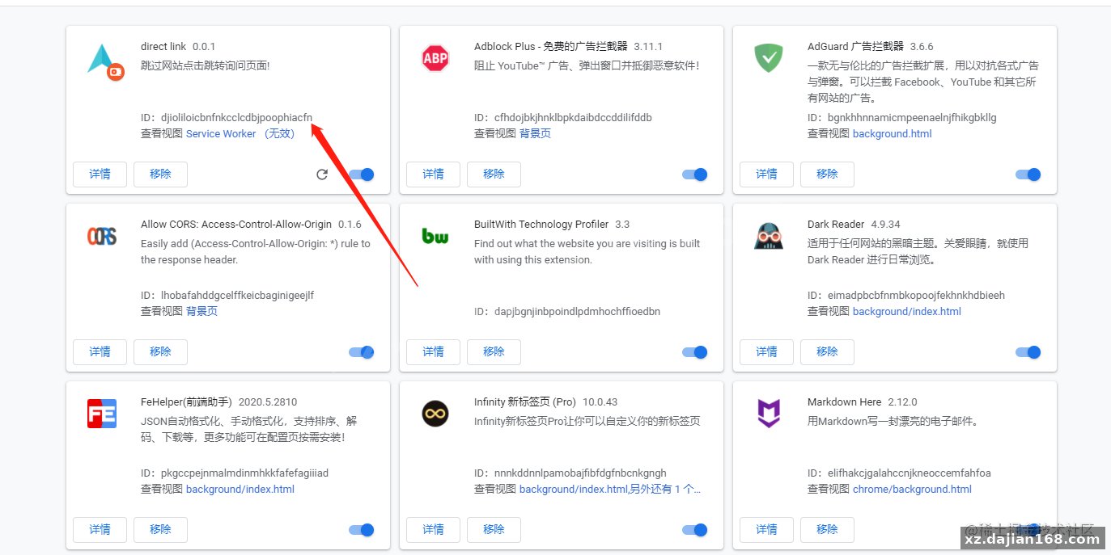Turn off Dark Reader toggle
This screenshot has width=1111, height=555.
[1028, 352]
